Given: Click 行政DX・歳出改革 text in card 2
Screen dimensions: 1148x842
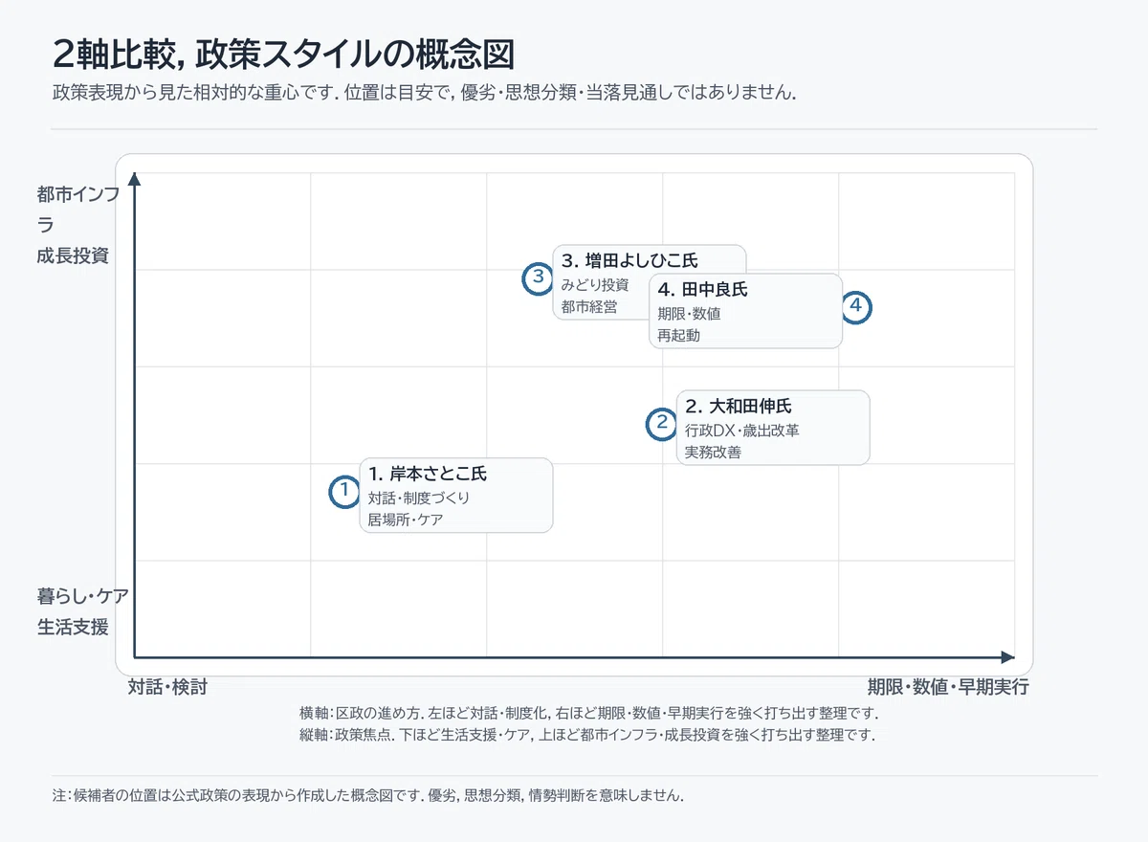Looking at the screenshot, I should 742,431.
